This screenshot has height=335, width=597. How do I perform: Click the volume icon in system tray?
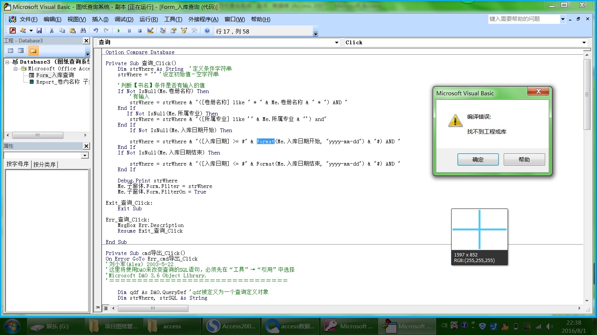(549, 326)
